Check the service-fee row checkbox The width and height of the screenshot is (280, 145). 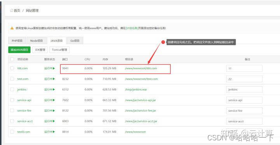pos(12,110)
